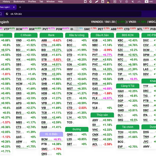Select the 'heo ngành' browser tab

pyautogui.click(x=8, y=7)
